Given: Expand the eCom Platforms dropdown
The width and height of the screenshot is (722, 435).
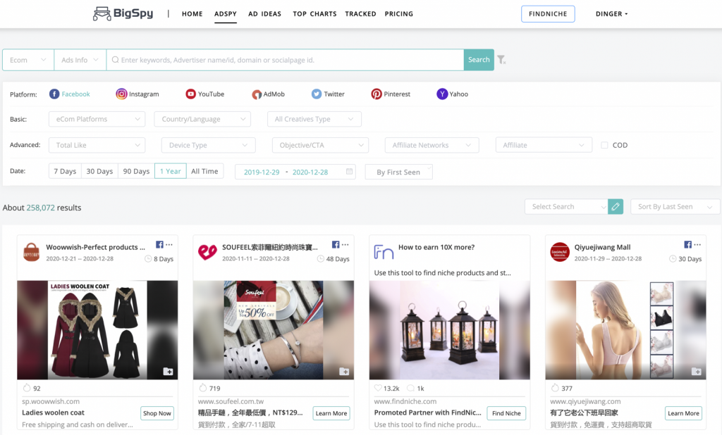Looking at the screenshot, I should pos(97,119).
